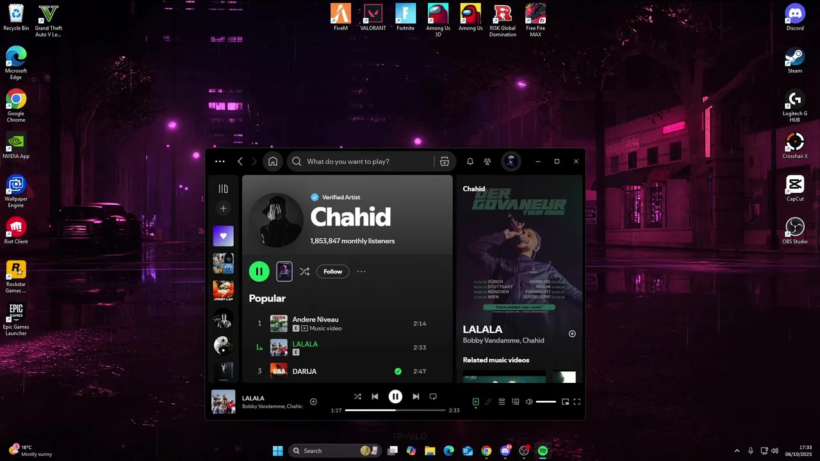The image size is (820, 461).
Task: Go forward using the Spotify forward arrow
Action: pyautogui.click(x=254, y=161)
